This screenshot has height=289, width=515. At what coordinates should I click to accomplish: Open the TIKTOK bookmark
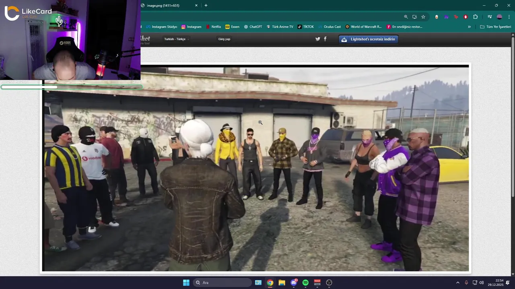tap(305, 27)
